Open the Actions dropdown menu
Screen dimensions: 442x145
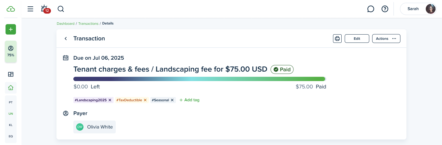tap(386, 39)
